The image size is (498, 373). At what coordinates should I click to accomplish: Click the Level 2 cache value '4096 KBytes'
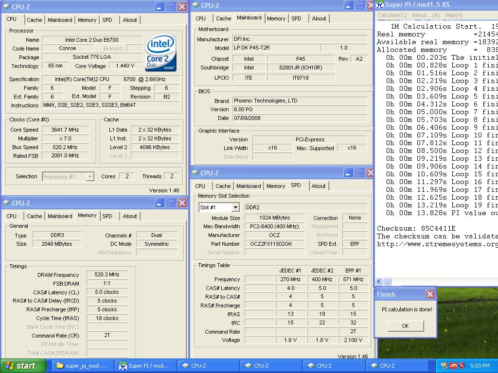pos(155,147)
